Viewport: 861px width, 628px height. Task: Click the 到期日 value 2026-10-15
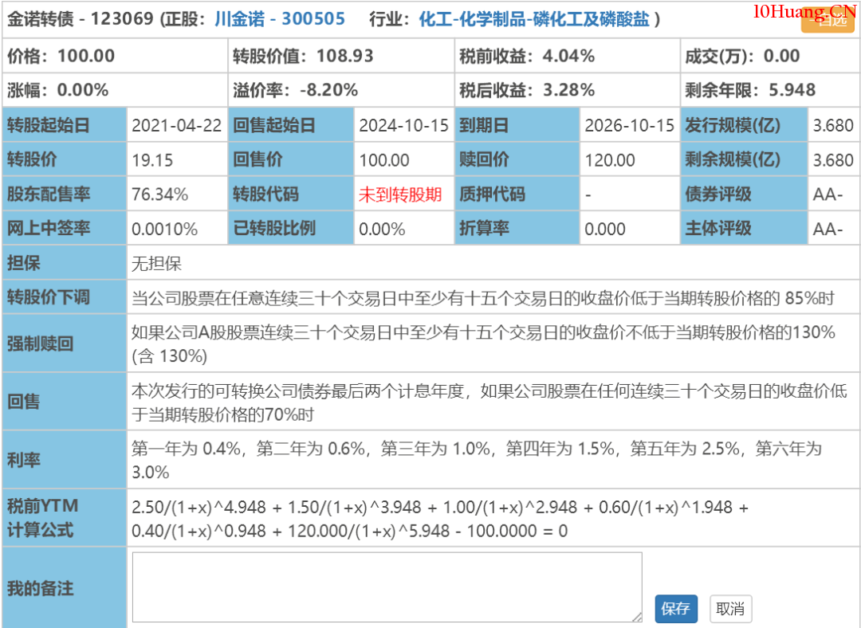(x=629, y=126)
